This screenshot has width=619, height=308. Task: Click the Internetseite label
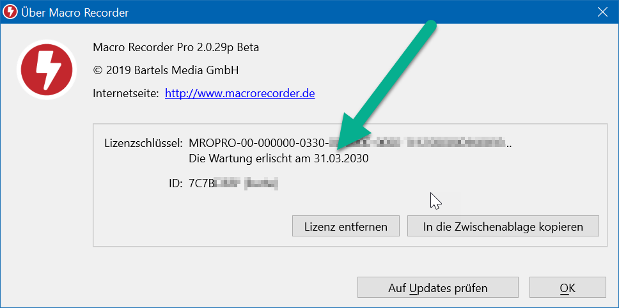pyautogui.click(x=125, y=93)
